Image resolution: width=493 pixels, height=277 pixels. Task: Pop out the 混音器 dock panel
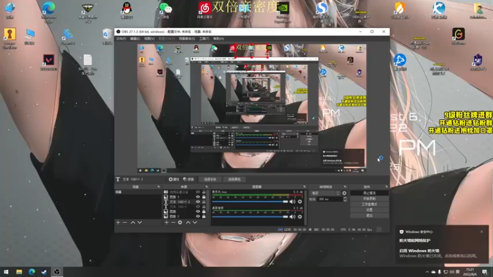[304, 187]
